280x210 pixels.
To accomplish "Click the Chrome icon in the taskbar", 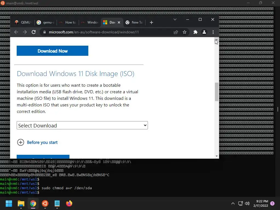I will click(33, 203).
